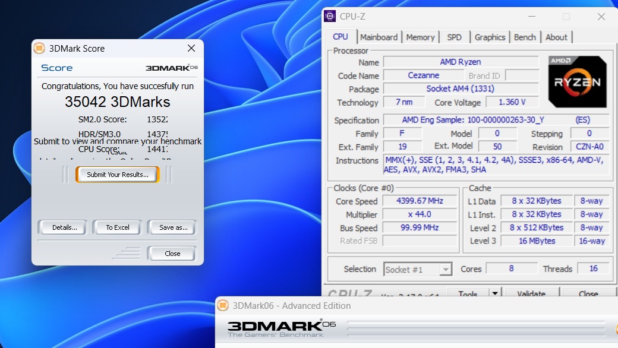Close the 3DMark Score dialog with X

(191, 48)
